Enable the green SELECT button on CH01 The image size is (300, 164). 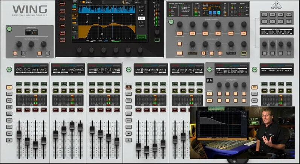click(19, 84)
